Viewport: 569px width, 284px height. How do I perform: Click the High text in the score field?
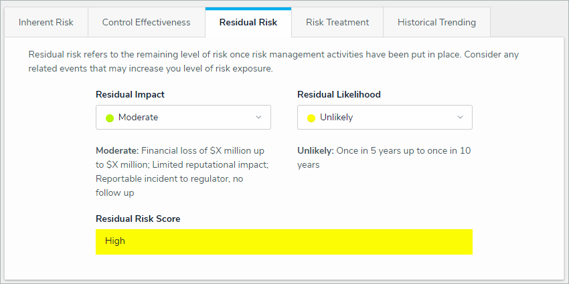[x=115, y=241]
